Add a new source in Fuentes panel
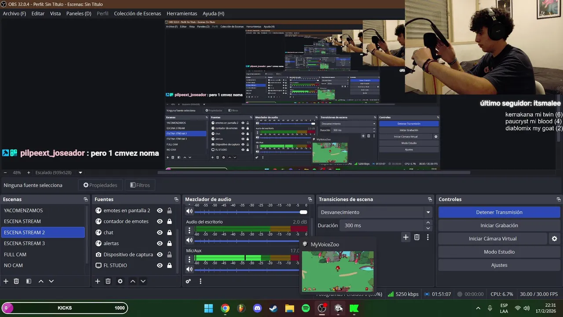 tap(98, 281)
